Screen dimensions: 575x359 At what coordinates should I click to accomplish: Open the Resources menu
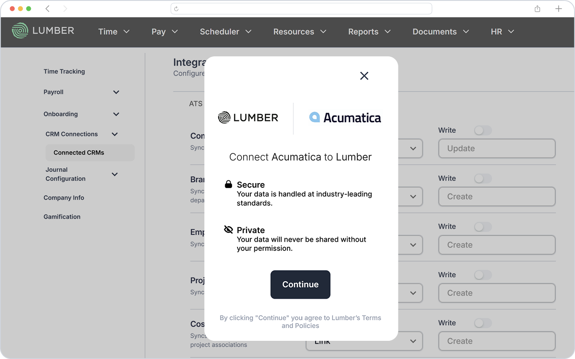(300, 32)
